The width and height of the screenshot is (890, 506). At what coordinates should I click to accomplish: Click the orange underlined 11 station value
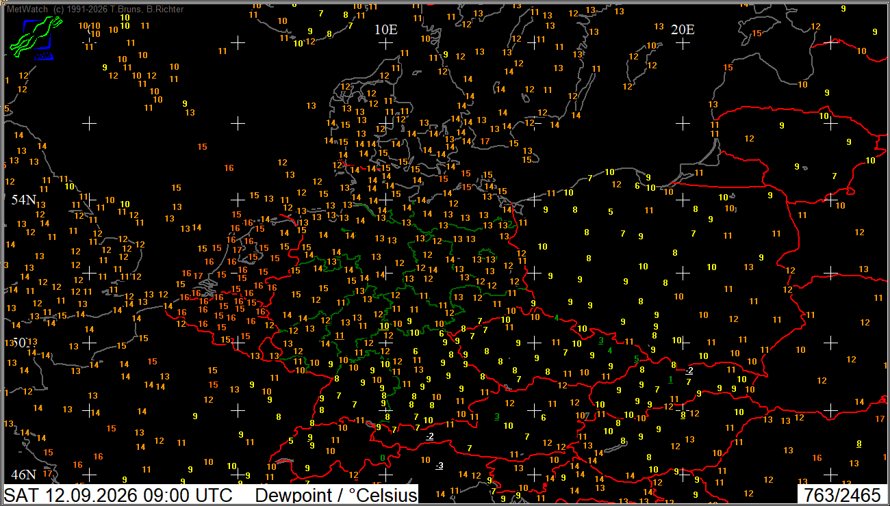tap(340, 336)
